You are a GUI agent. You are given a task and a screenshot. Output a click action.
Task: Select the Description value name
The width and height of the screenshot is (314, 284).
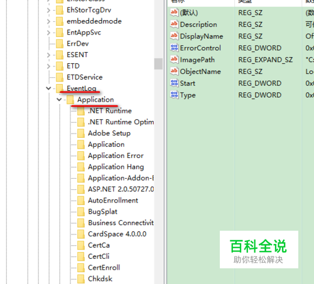pyautogui.click(x=198, y=24)
